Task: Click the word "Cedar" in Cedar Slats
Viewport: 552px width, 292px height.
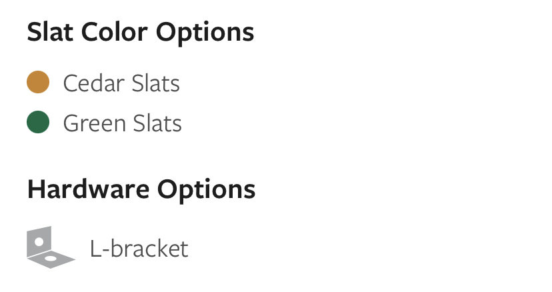Action: 94,83
